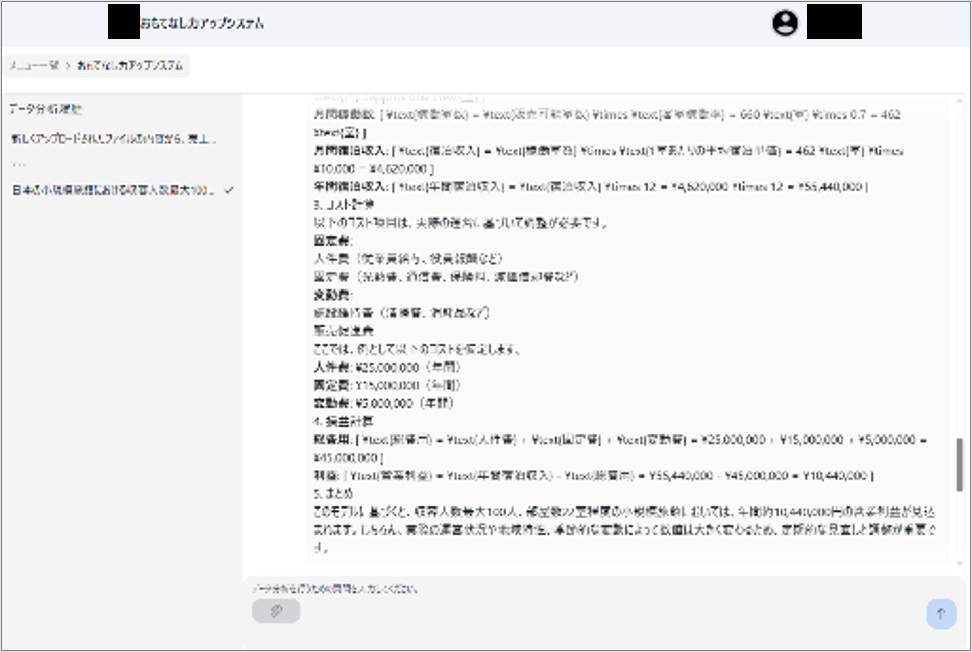Click the breadcrumb chevron separator
The image size is (972, 652).
click(68, 66)
